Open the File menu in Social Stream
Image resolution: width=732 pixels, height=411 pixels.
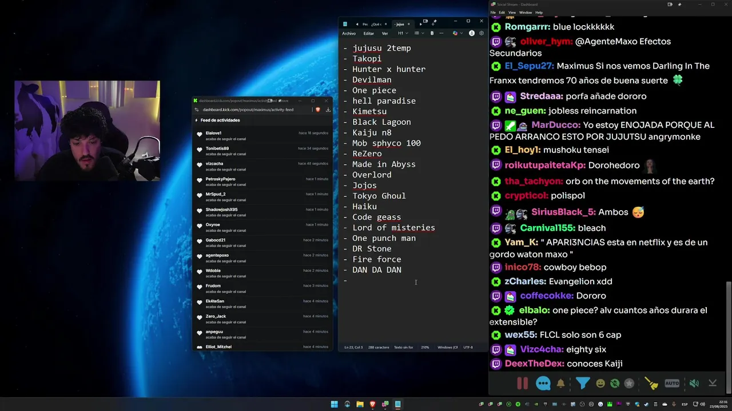click(493, 13)
